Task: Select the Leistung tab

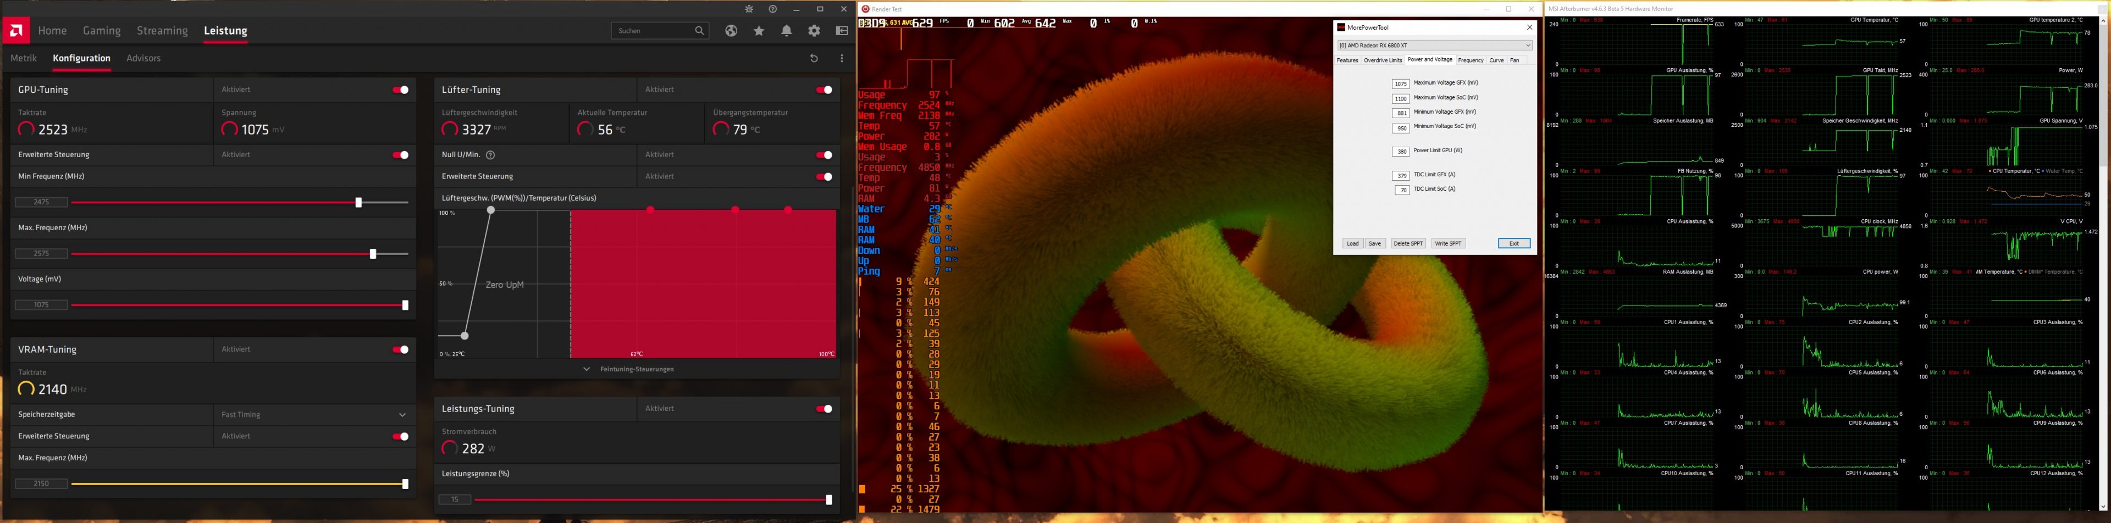Action: [225, 30]
